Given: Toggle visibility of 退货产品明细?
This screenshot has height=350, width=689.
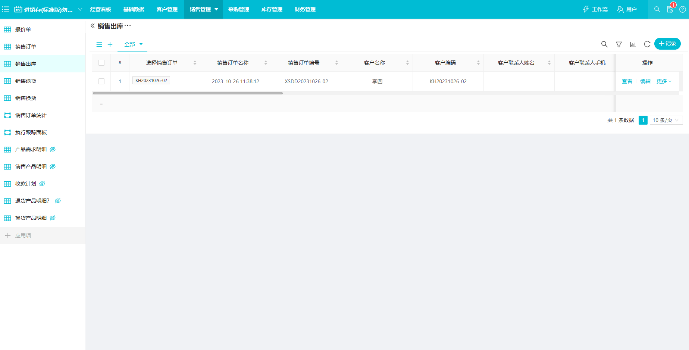Looking at the screenshot, I should 58,201.
